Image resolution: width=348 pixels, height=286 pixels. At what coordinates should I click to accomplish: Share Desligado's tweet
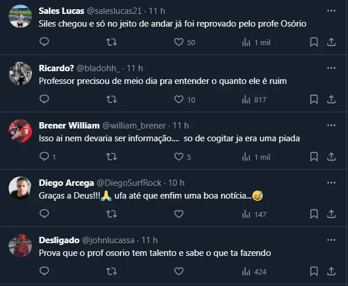pos(331,271)
